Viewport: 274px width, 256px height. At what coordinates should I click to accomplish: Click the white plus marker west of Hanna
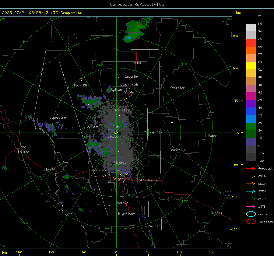pos(172,122)
